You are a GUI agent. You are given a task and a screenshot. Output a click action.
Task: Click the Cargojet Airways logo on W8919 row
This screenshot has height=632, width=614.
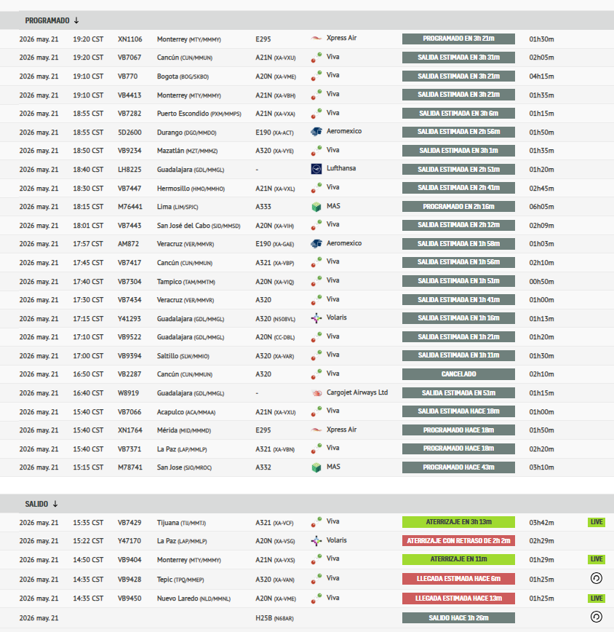pos(316,393)
